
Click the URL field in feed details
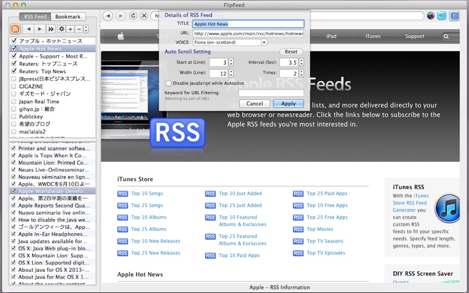pyautogui.click(x=248, y=33)
